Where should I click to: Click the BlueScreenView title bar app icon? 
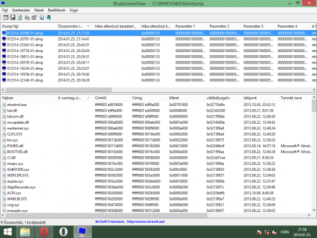[3, 3]
